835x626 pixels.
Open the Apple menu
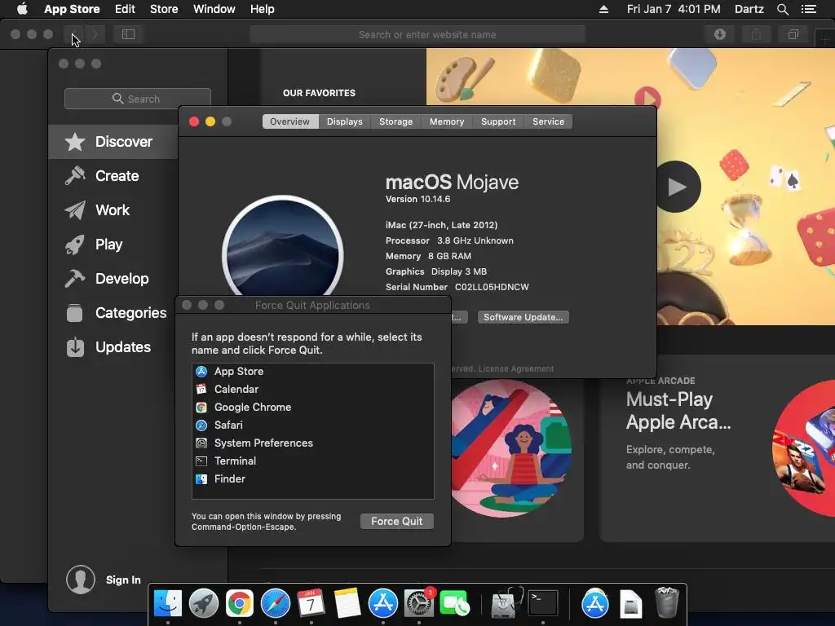point(22,9)
